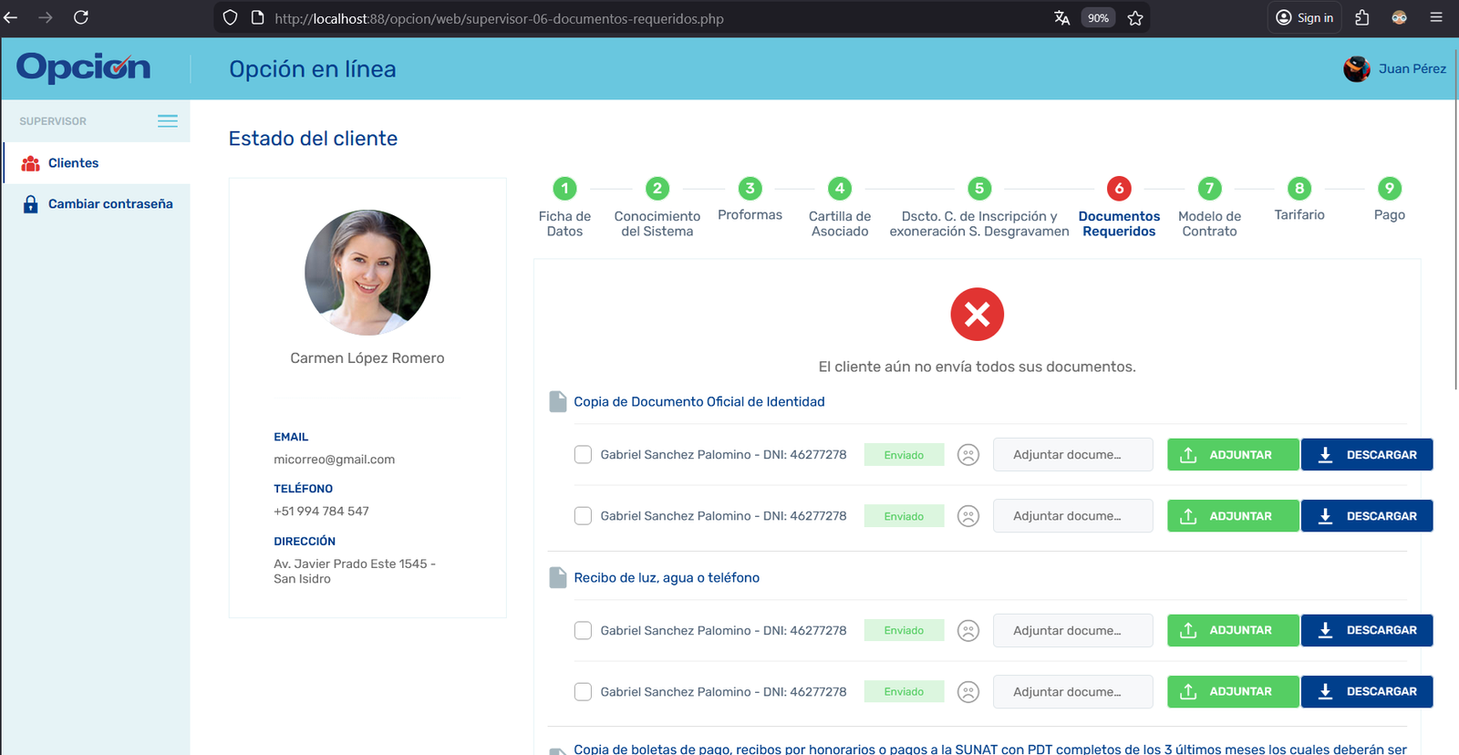This screenshot has width=1459, height=755.
Task: Click the Firefox account avatar icon
Action: tap(1400, 17)
